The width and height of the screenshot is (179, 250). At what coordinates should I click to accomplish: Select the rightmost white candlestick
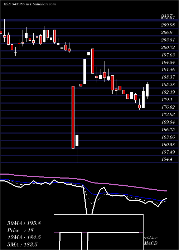click(147, 90)
